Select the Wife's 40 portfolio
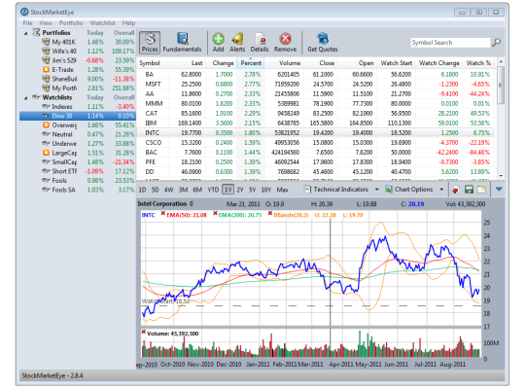Screen dimensions: 525x388 (x=64, y=52)
